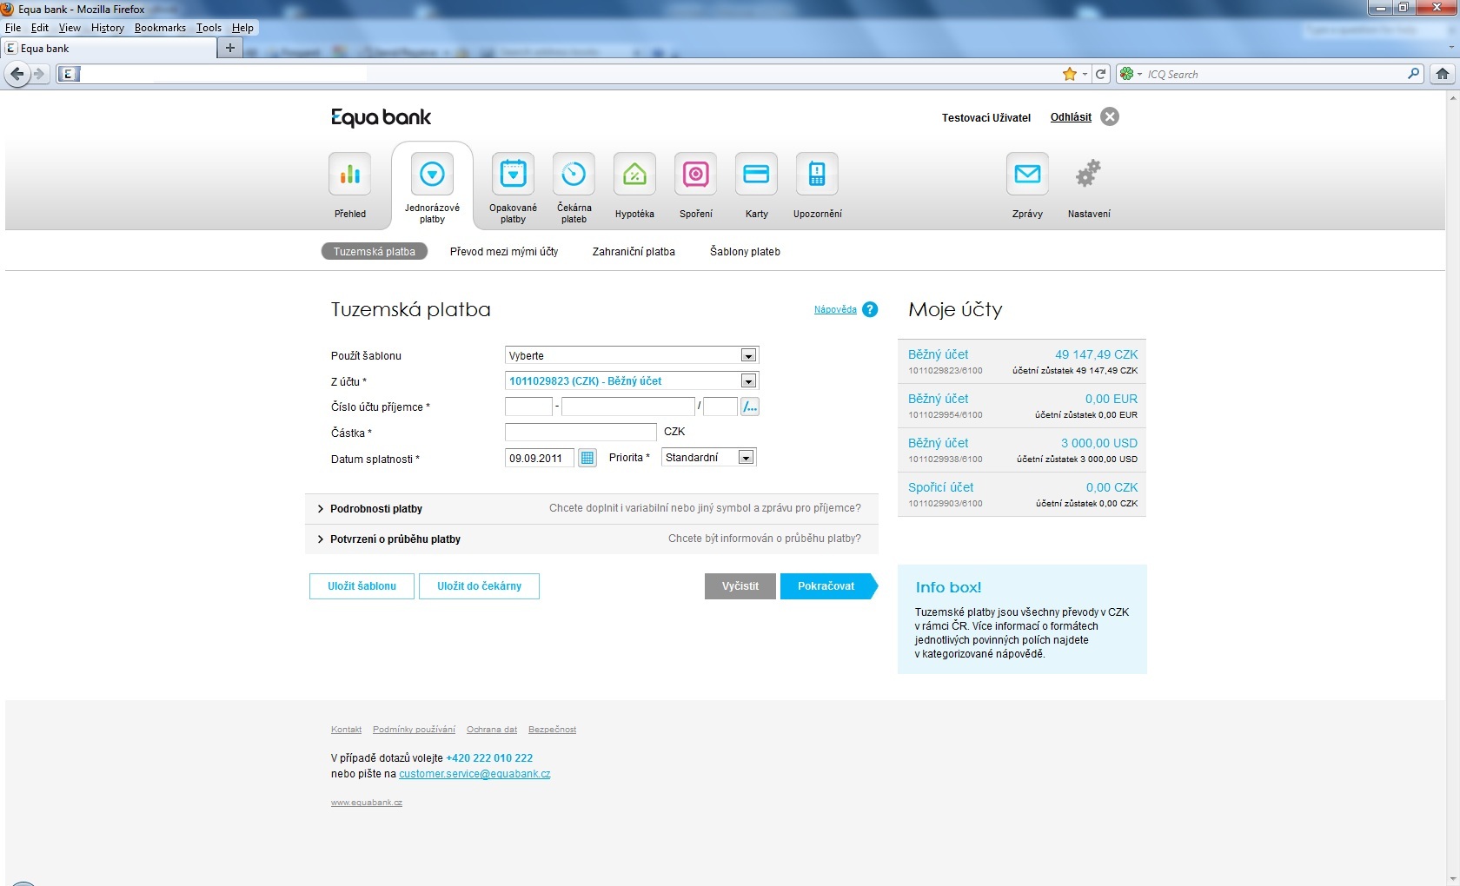Click the browser Forward arrow

pos(39,74)
